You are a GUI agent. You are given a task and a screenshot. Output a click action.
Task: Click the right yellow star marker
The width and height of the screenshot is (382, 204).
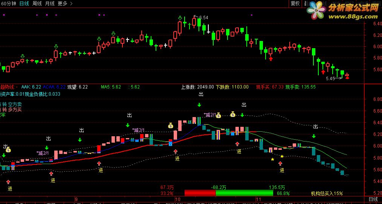[282, 156]
